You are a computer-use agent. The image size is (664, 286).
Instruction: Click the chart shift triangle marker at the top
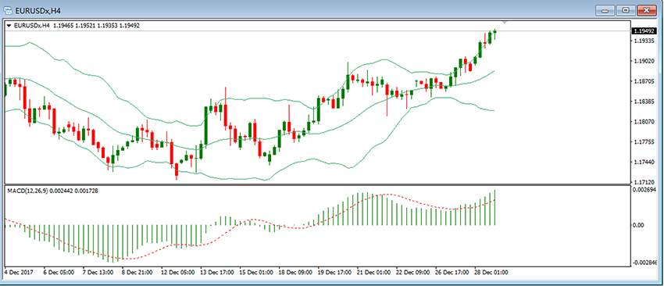click(x=505, y=22)
